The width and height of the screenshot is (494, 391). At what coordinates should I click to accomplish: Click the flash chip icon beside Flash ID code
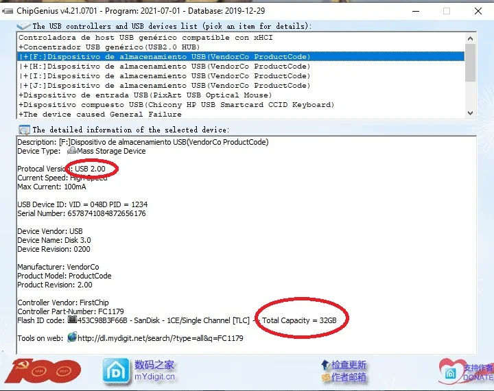[72, 320]
